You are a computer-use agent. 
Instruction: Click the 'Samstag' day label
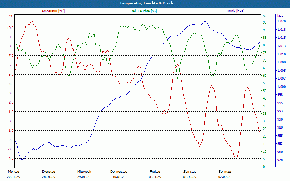190,172
